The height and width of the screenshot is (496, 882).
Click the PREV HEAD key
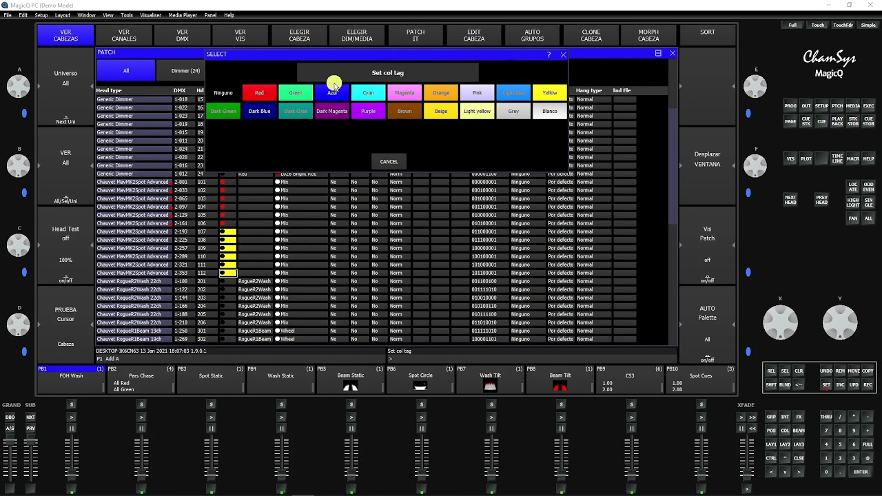click(821, 200)
